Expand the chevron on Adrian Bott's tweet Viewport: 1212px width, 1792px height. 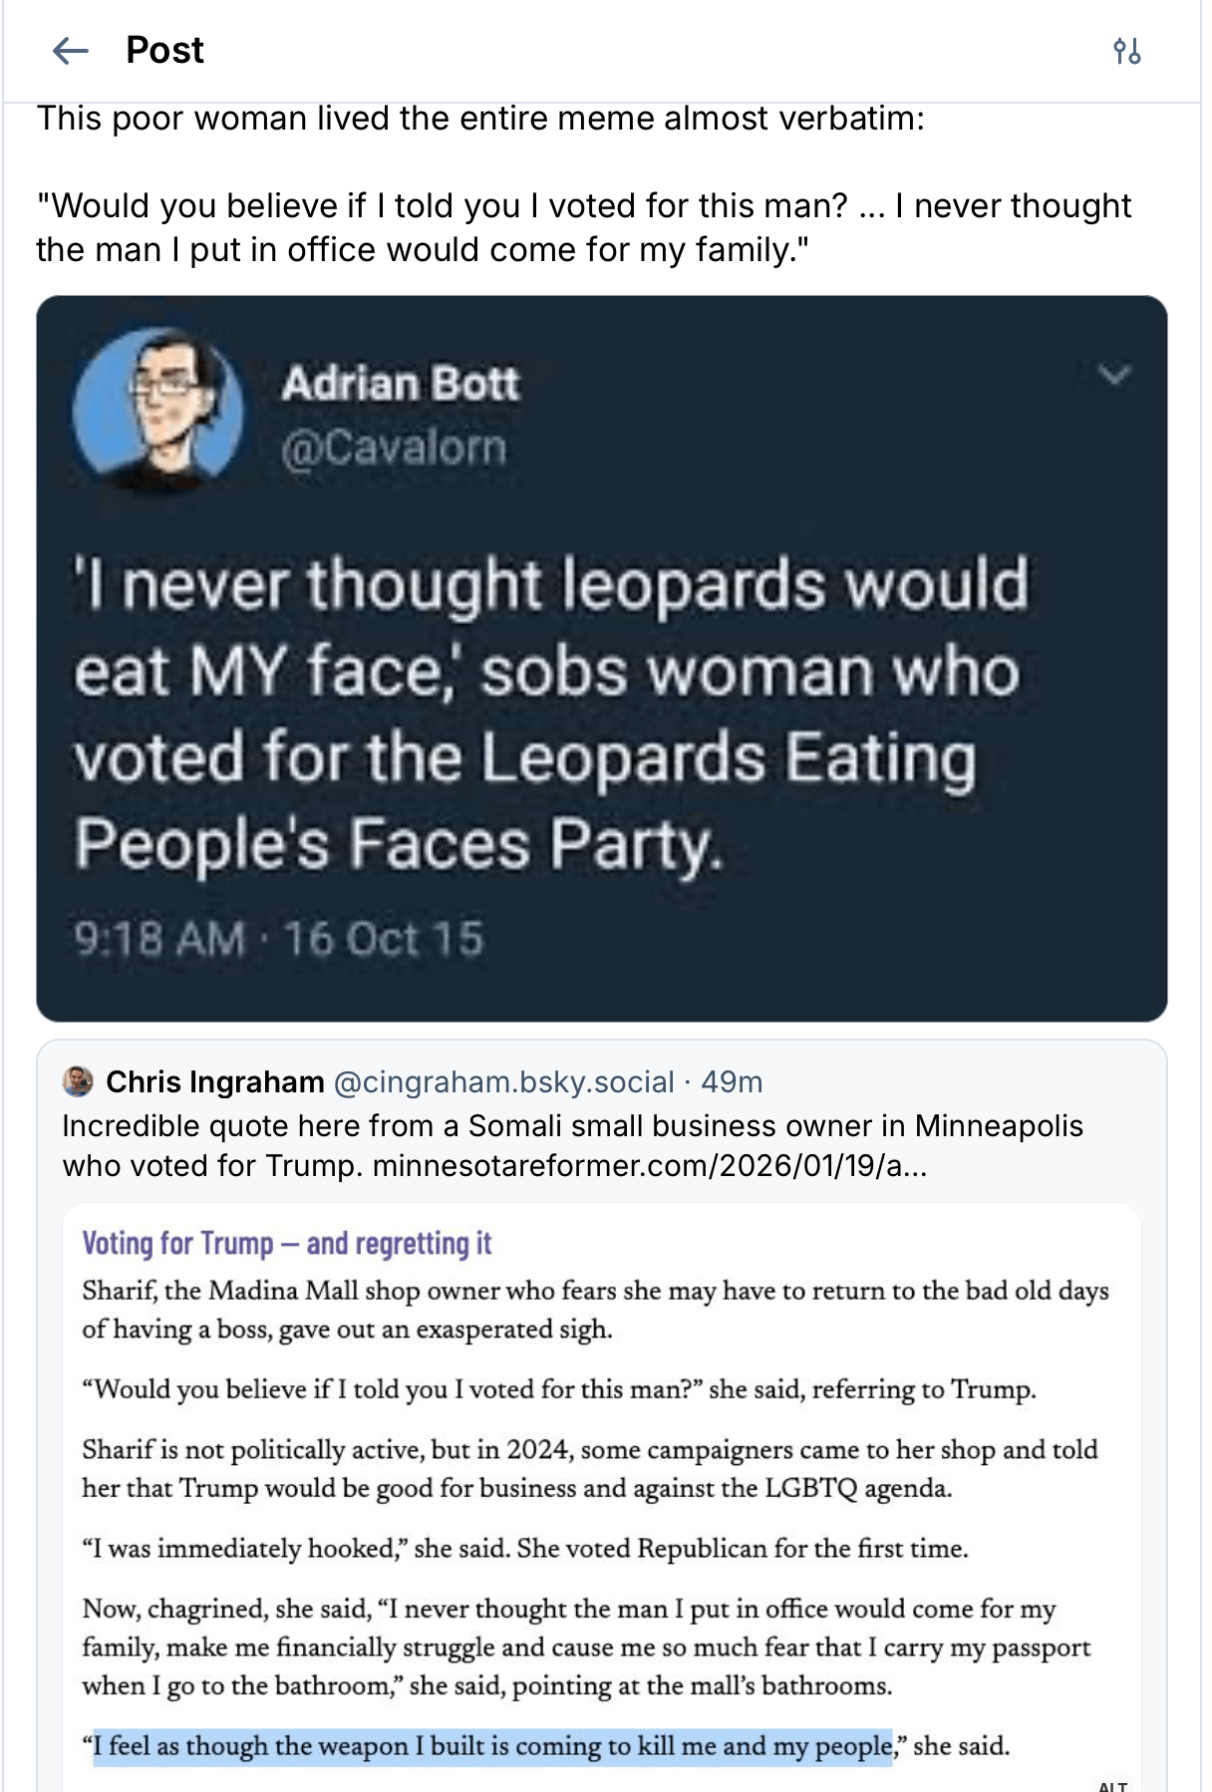tap(1113, 375)
